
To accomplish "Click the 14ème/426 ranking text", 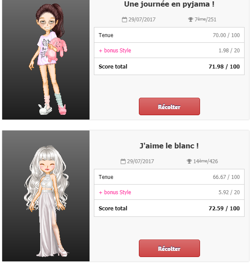I will coord(205,161).
